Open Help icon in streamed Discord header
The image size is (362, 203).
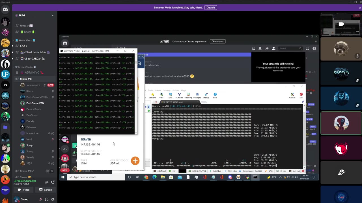(x=314, y=48)
